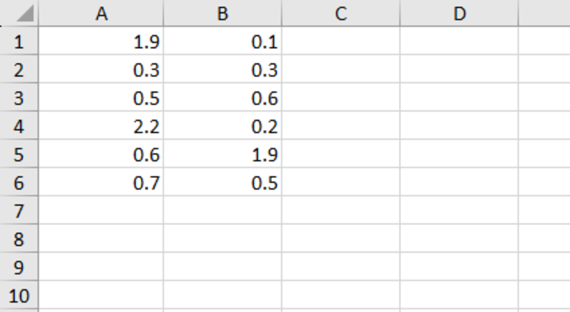The width and height of the screenshot is (570, 312).
Task: Select row 1 header
Action: [x=19, y=42]
